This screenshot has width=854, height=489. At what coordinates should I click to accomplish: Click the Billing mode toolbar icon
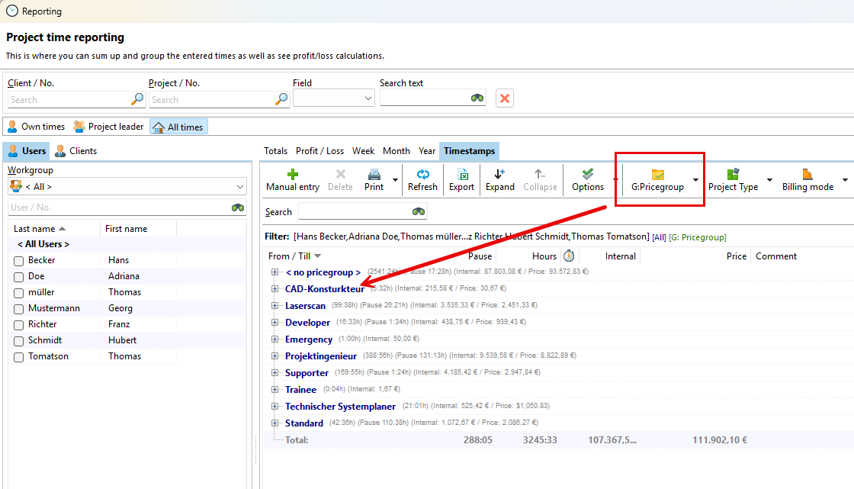[807, 175]
